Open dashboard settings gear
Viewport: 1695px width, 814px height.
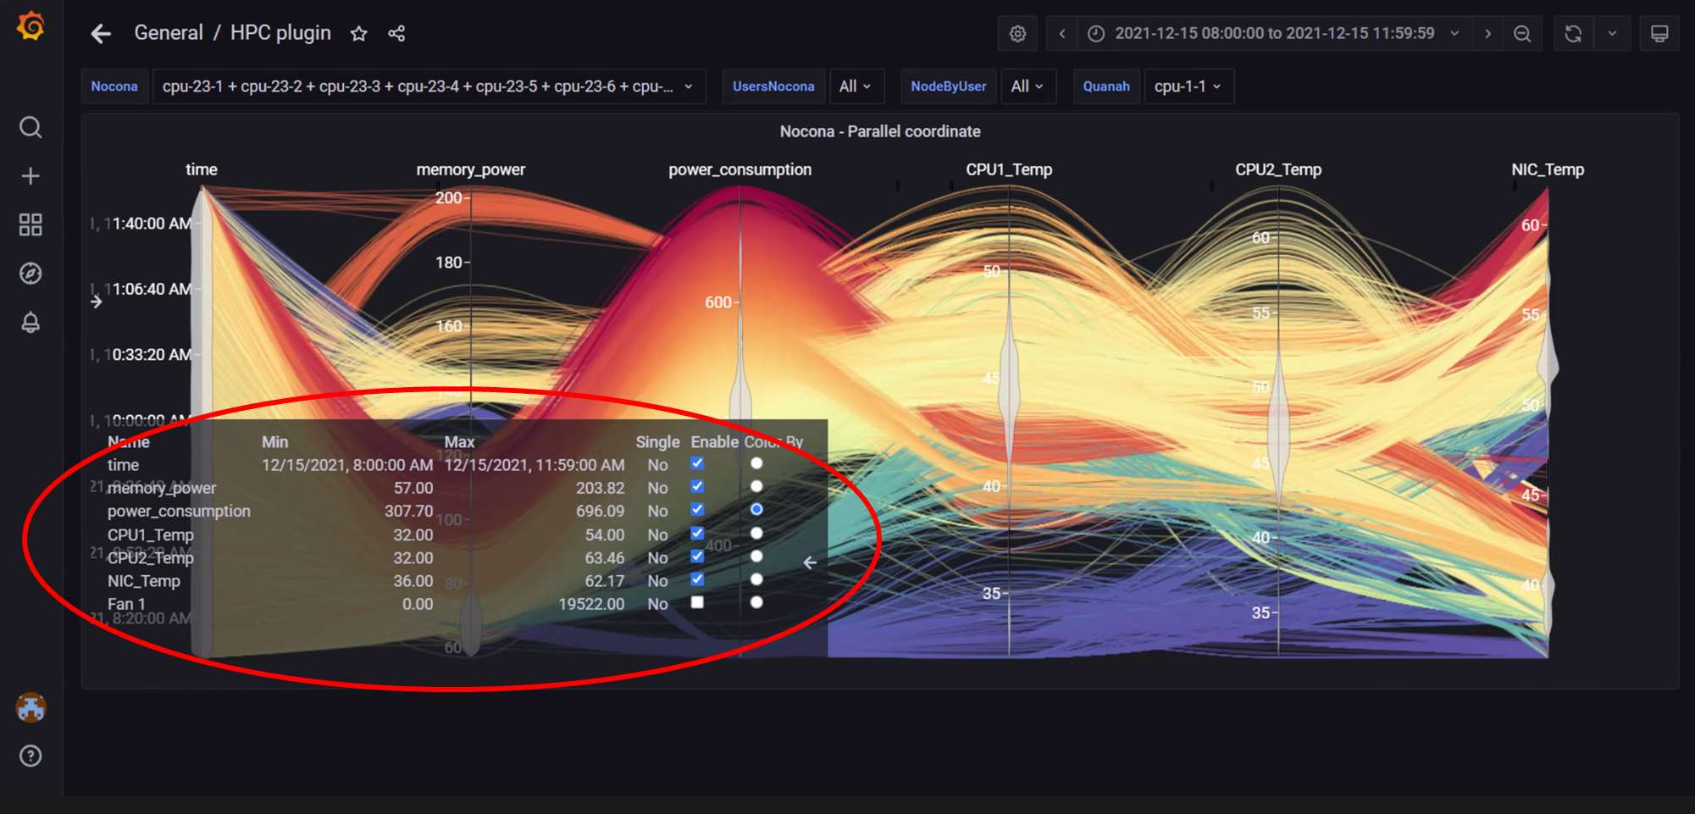click(1017, 34)
